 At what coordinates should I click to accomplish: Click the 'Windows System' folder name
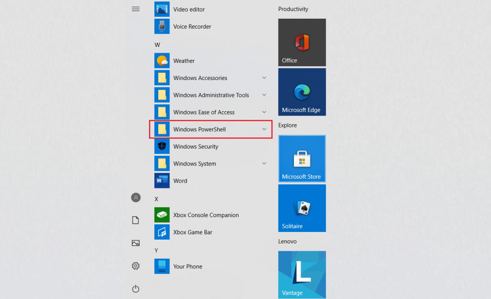coord(195,164)
